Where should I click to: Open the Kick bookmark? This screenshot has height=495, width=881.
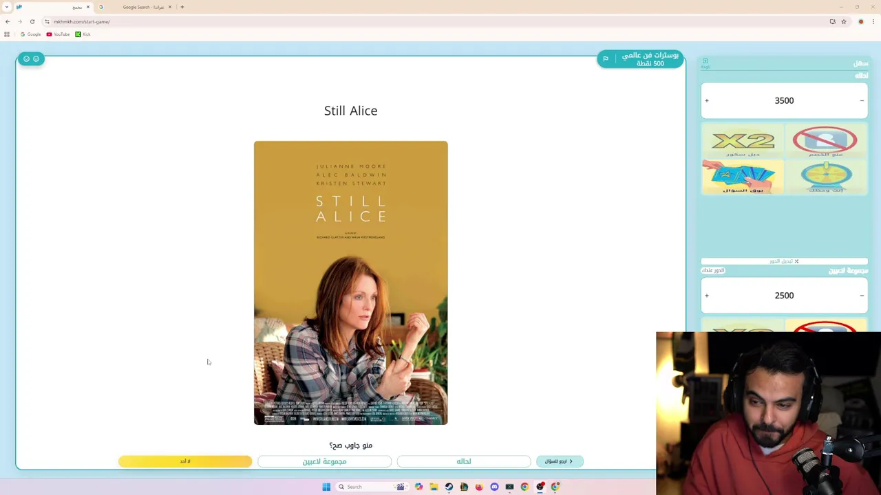(83, 34)
